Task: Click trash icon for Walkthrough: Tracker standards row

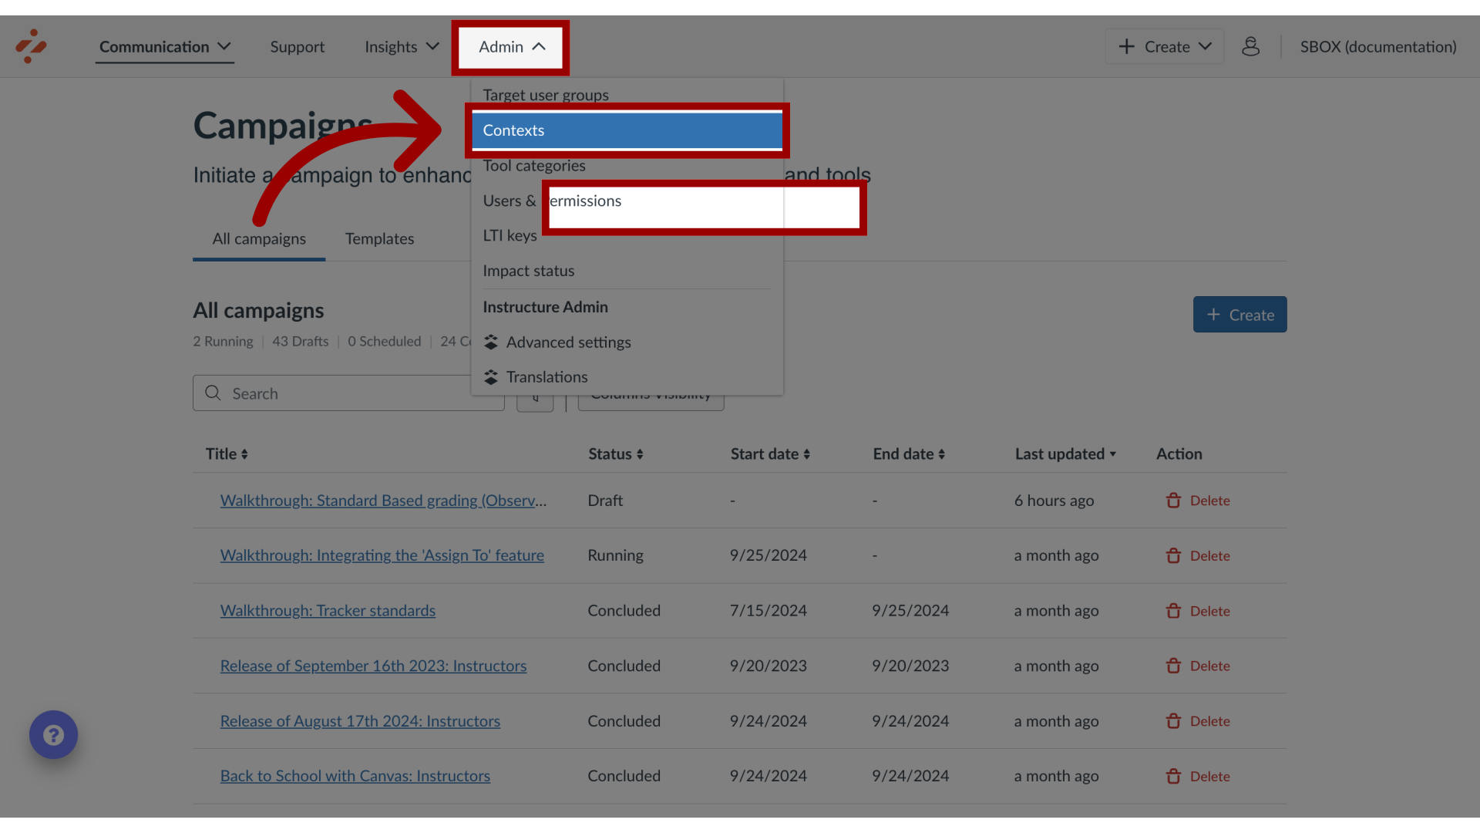Action: [1173, 611]
